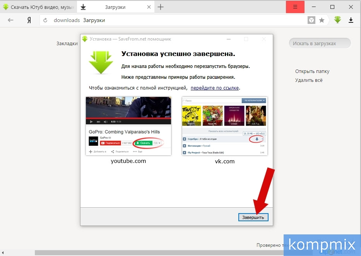Click the vk.com example thumbnail
361x256 pixels.
[x=225, y=126]
